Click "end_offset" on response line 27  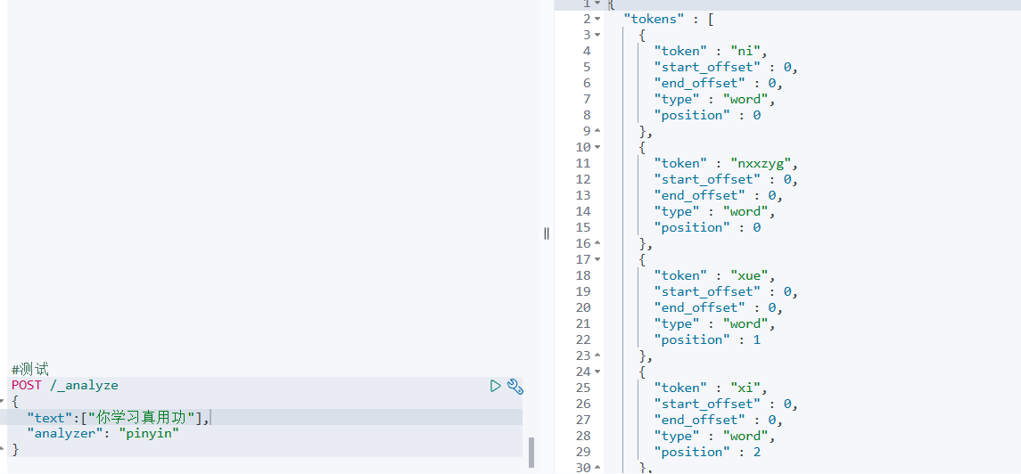coord(699,420)
